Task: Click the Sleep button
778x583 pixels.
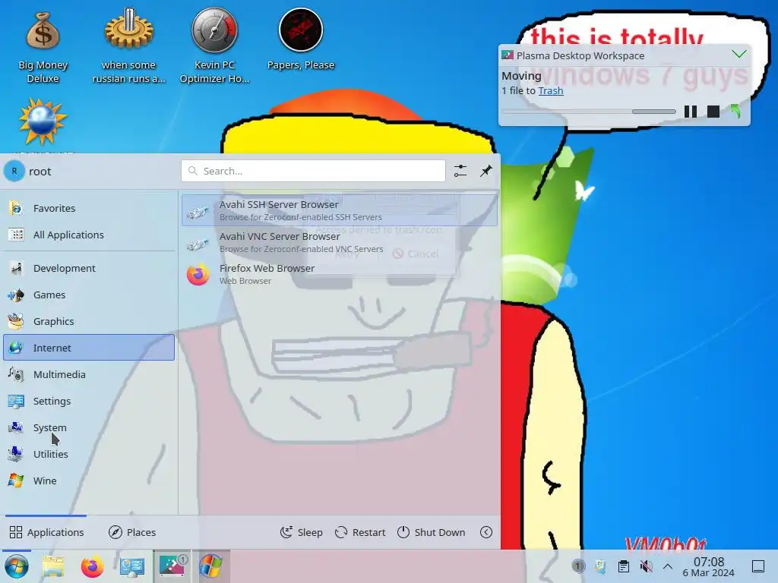Action: 301,532
